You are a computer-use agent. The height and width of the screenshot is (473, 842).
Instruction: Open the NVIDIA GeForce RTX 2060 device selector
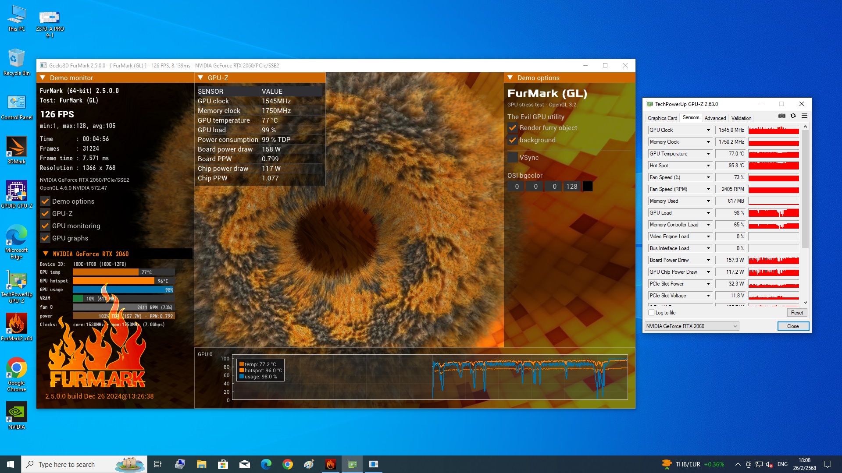point(692,326)
